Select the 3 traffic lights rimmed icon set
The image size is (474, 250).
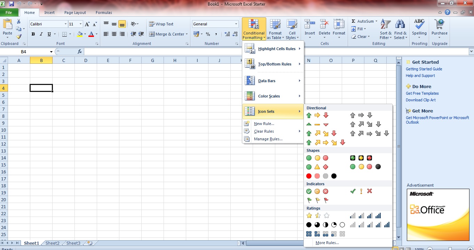(x=361, y=158)
